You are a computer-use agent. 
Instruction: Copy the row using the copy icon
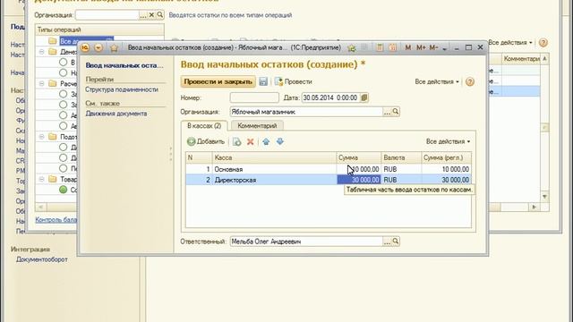[x=236, y=141]
